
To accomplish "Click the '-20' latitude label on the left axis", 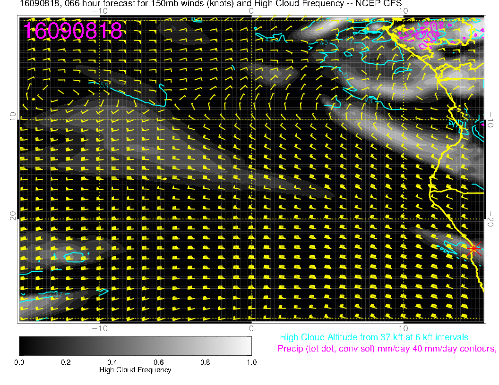I will 13,219.
